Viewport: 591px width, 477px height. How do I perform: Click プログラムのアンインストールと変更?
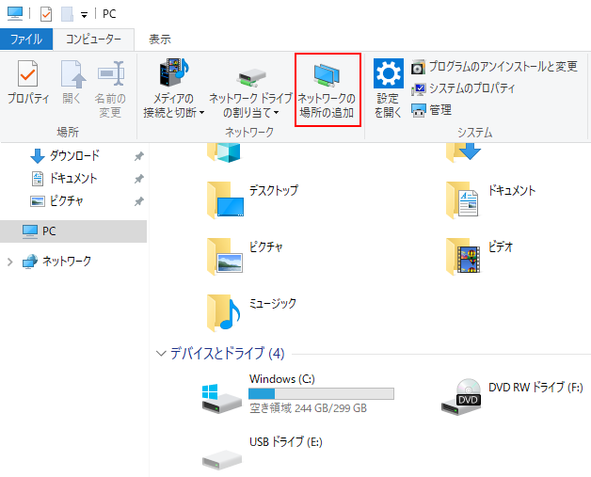coord(494,67)
